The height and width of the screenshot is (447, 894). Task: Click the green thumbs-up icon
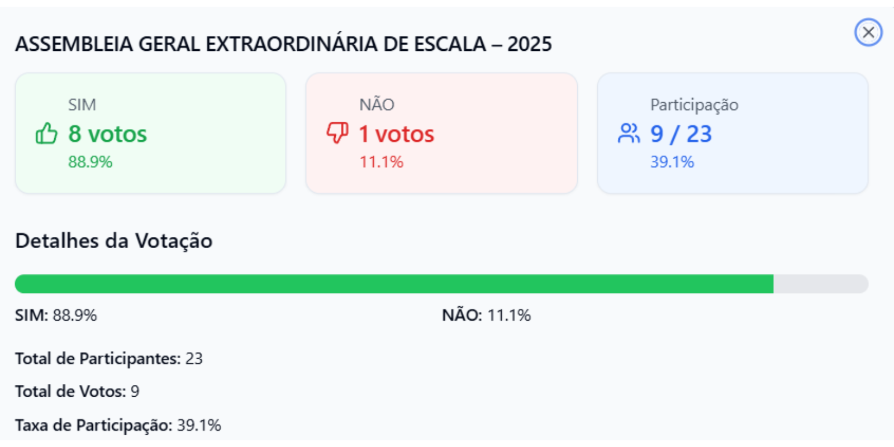[x=46, y=134]
